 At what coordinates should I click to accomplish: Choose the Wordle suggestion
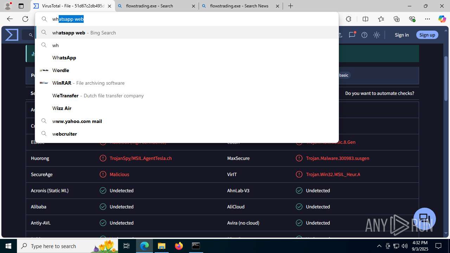(187, 70)
